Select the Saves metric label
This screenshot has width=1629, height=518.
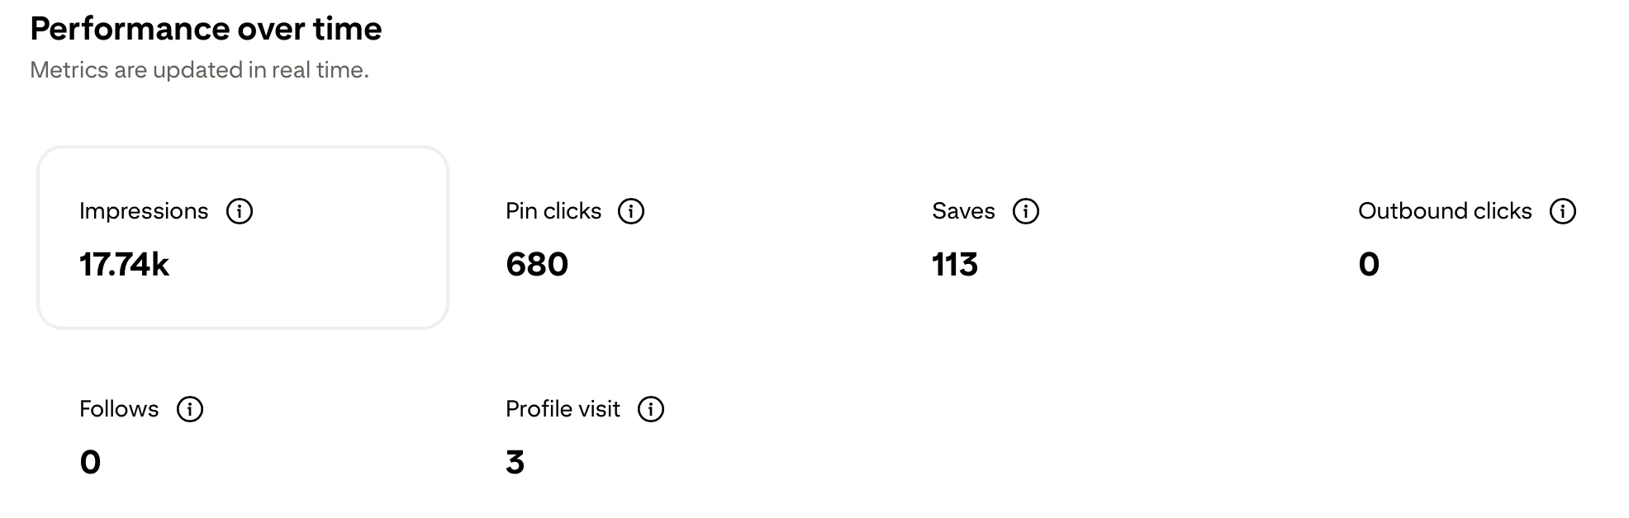point(963,211)
